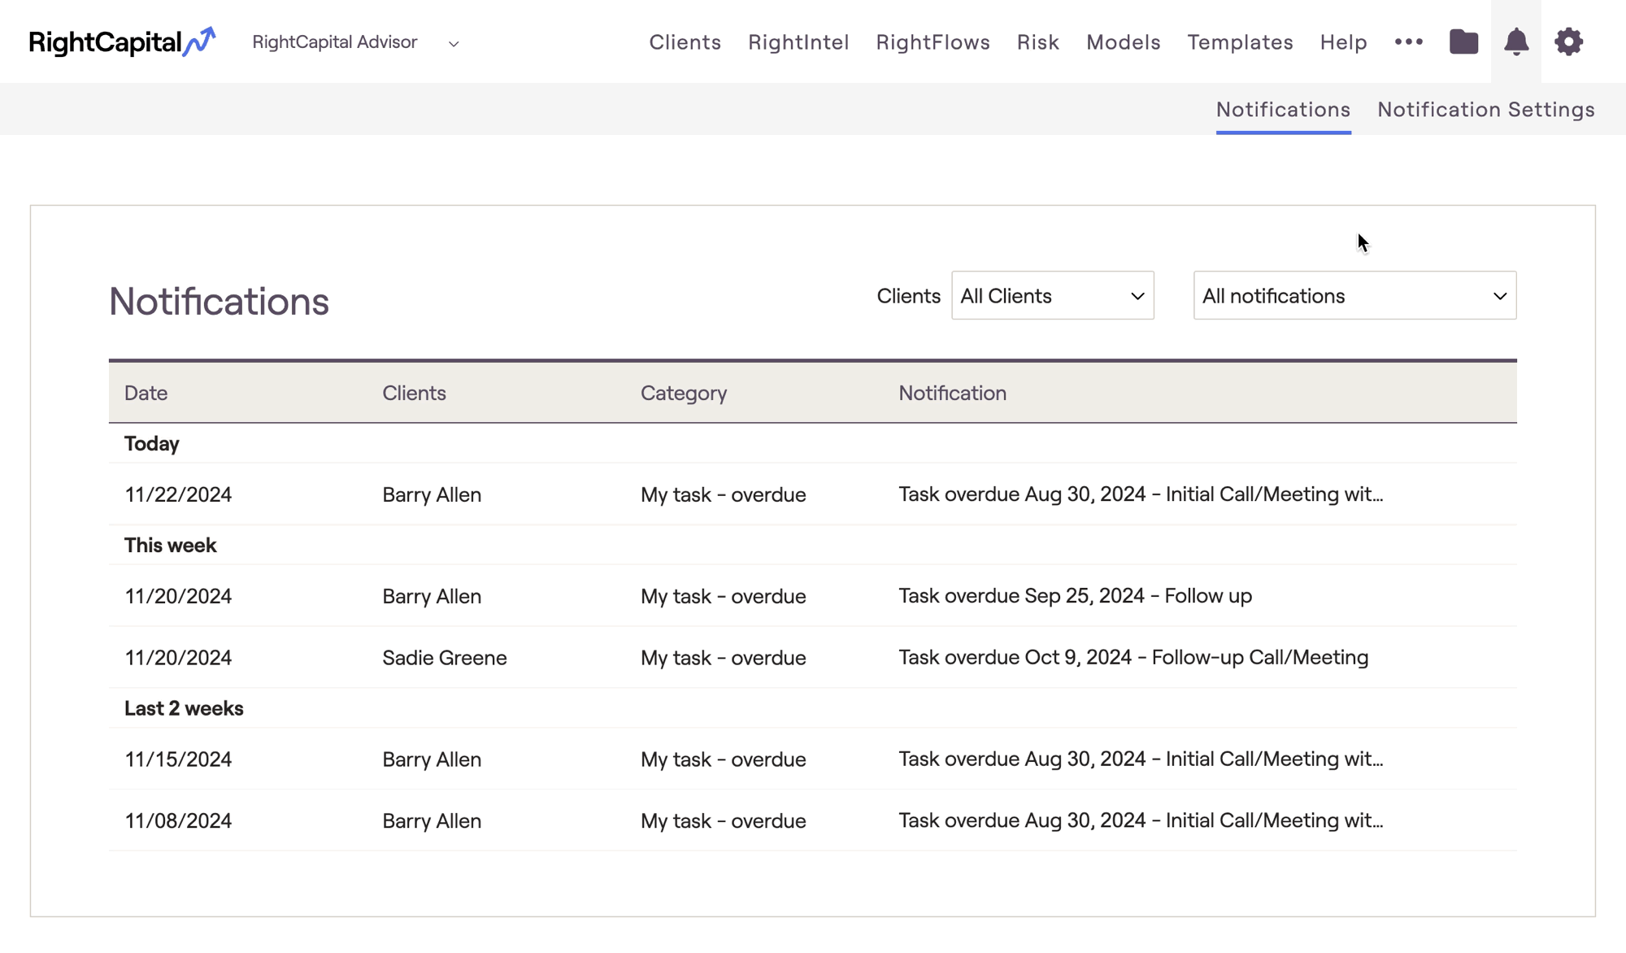Click the 11/08/2024 date cell
The width and height of the screenshot is (1626, 953).
click(x=178, y=821)
